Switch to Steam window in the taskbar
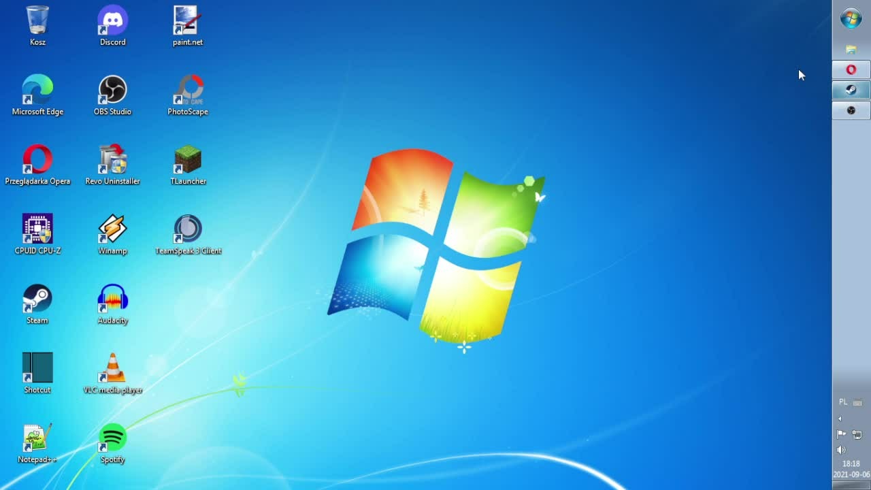Screen dimensions: 871x490 pos(851,90)
